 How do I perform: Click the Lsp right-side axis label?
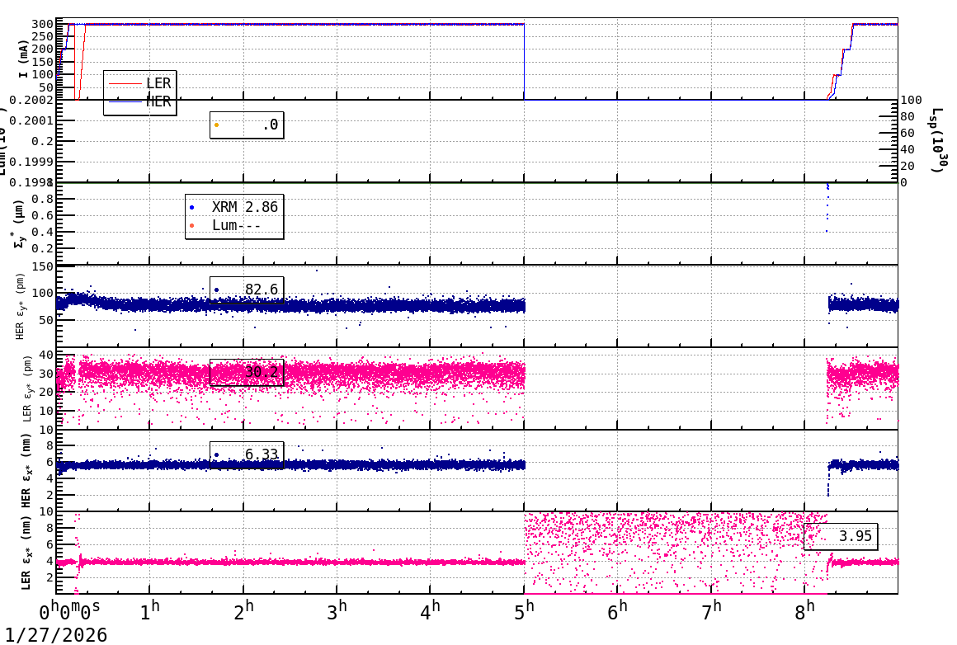(936, 140)
